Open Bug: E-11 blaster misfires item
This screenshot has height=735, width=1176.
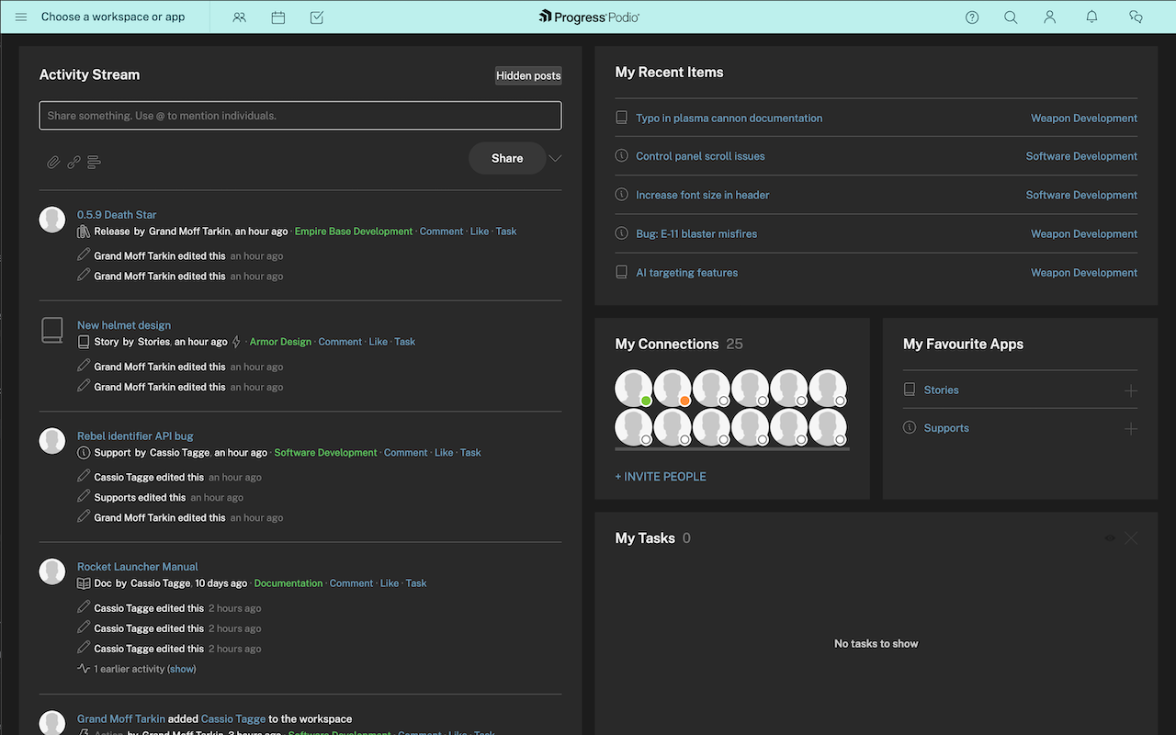pyautogui.click(x=696, y=234)
